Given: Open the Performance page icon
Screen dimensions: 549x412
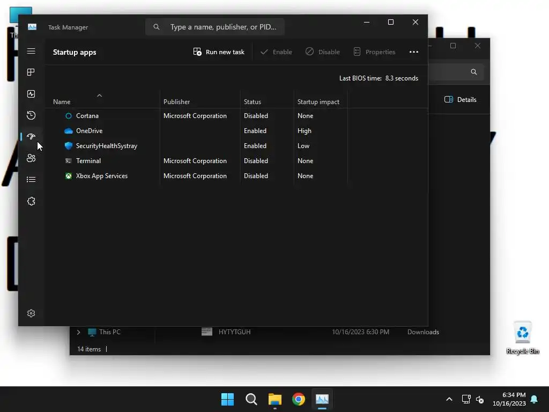Looking at the screenshot, I should point(31,94).
